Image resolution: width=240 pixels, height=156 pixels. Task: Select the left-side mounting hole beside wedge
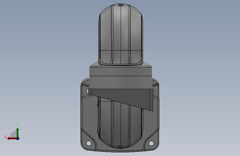pyautogui.click(x=88, y=91)
